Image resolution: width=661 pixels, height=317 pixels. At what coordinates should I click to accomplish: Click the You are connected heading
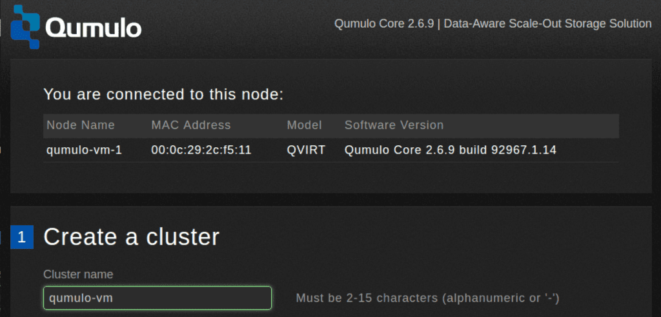(163, 94)
